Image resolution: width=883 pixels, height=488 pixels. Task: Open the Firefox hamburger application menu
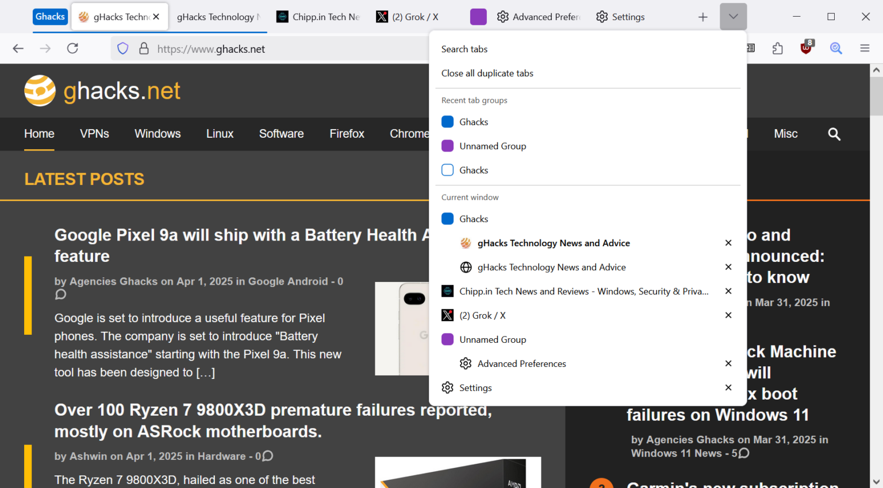[x=865, y=48]
